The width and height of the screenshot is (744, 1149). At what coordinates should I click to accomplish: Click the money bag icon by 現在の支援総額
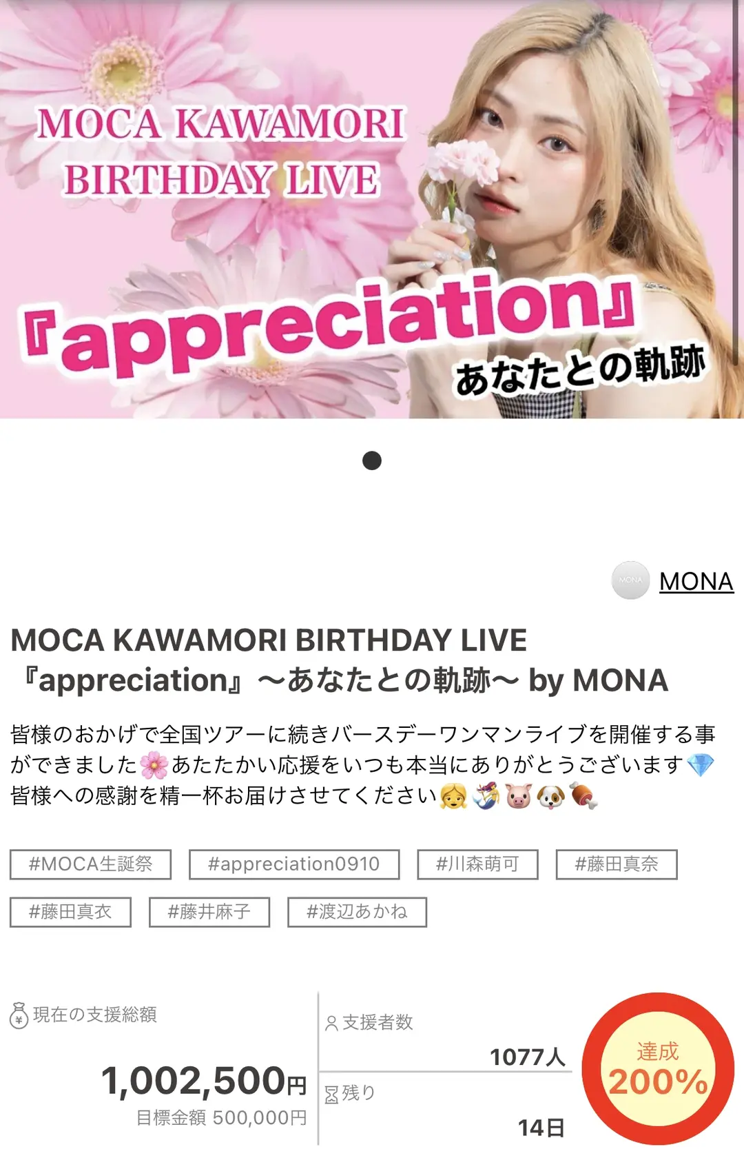pyautogui.click(x=19, y=1015)
